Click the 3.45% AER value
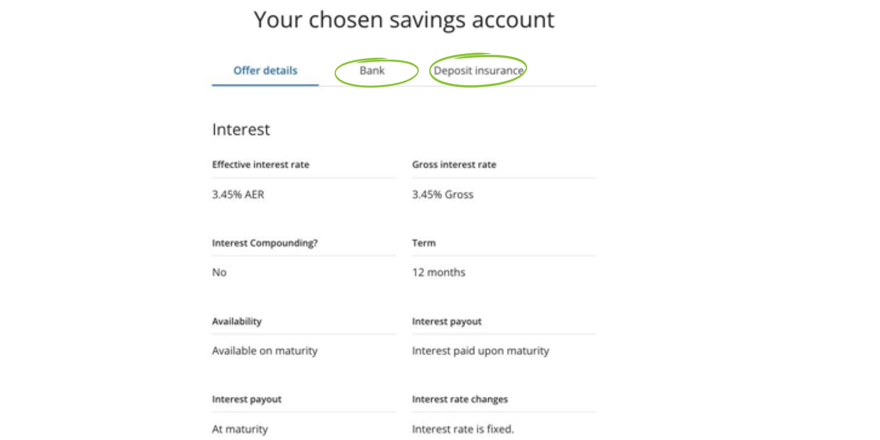The height and width of the screenshot is (440, 880). 237,194
